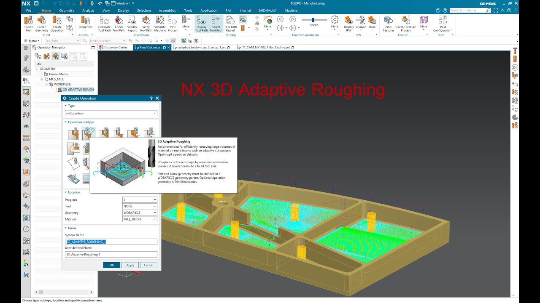
Task: Collapse the Location section
Action: 66,192
